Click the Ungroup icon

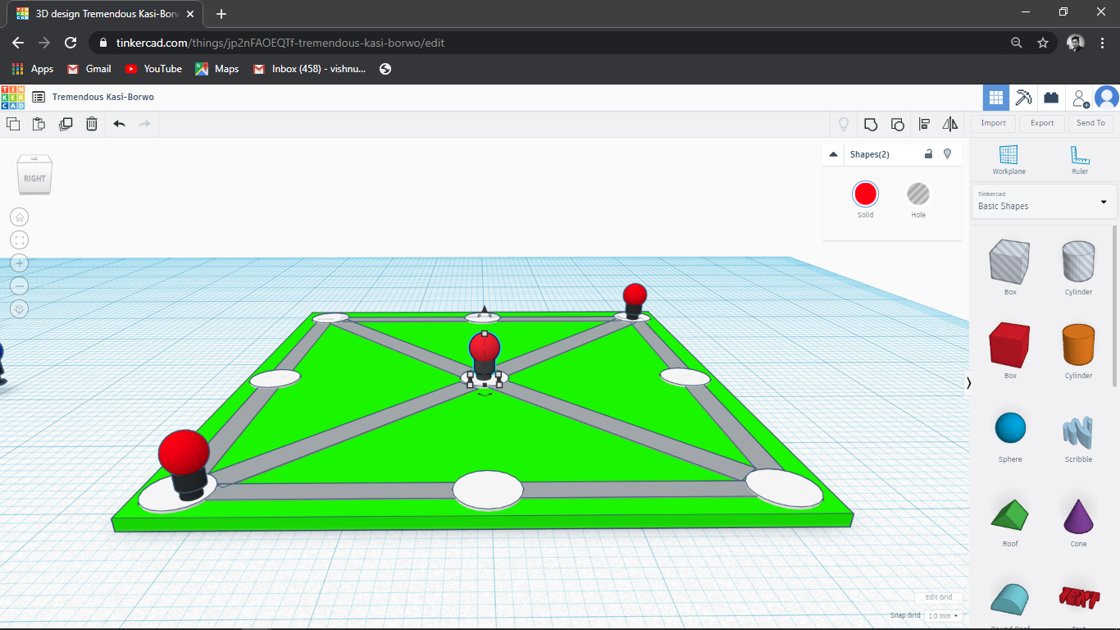(897, 124)
